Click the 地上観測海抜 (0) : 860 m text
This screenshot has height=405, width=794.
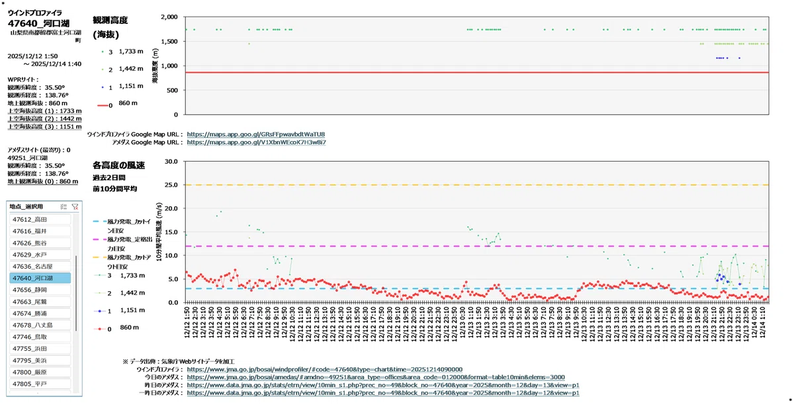tap(42, 181)
